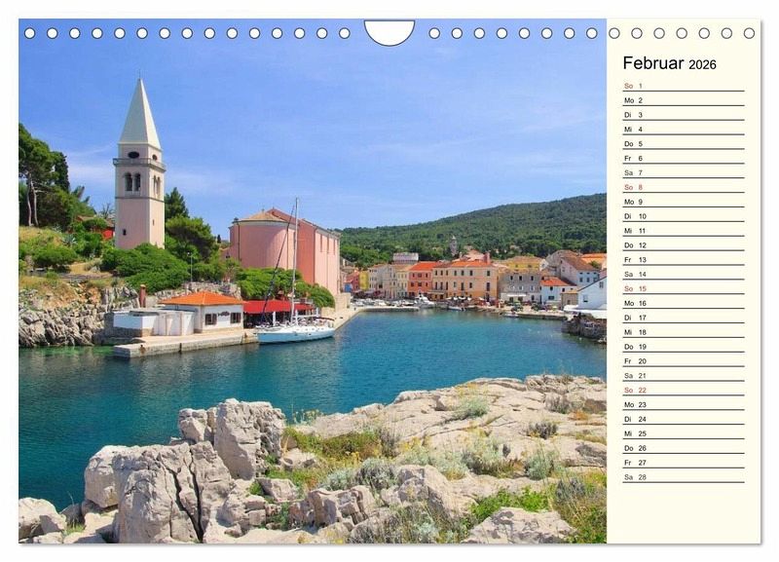779x562 pixels.
Task: Select the Sa 21 date row
Action: coord(684,376)
